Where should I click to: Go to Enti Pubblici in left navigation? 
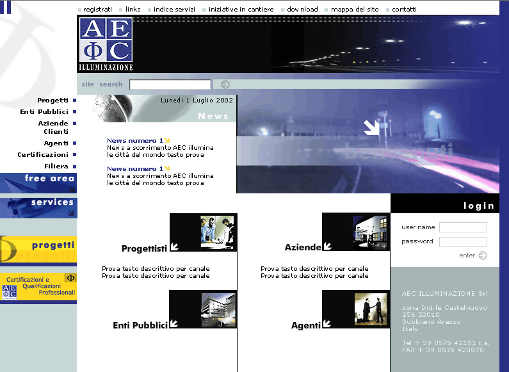(44, 111)
